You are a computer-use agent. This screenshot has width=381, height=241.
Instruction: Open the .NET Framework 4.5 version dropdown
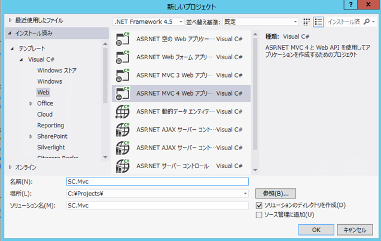point(148,22)
